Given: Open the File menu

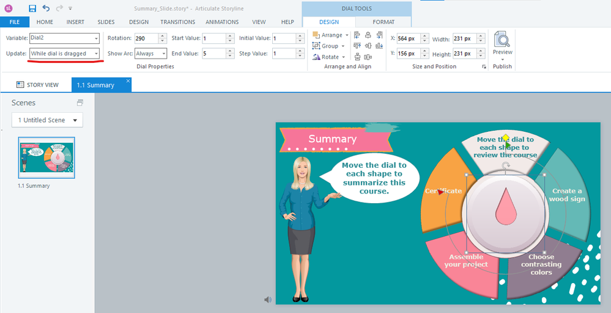Looking at the screenshot, I should (x=14, y=22).
